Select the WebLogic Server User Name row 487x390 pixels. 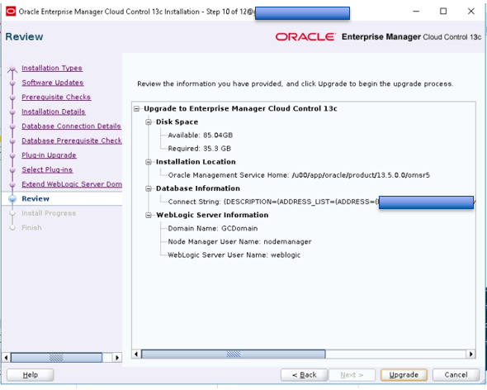(x=234, y=255)
